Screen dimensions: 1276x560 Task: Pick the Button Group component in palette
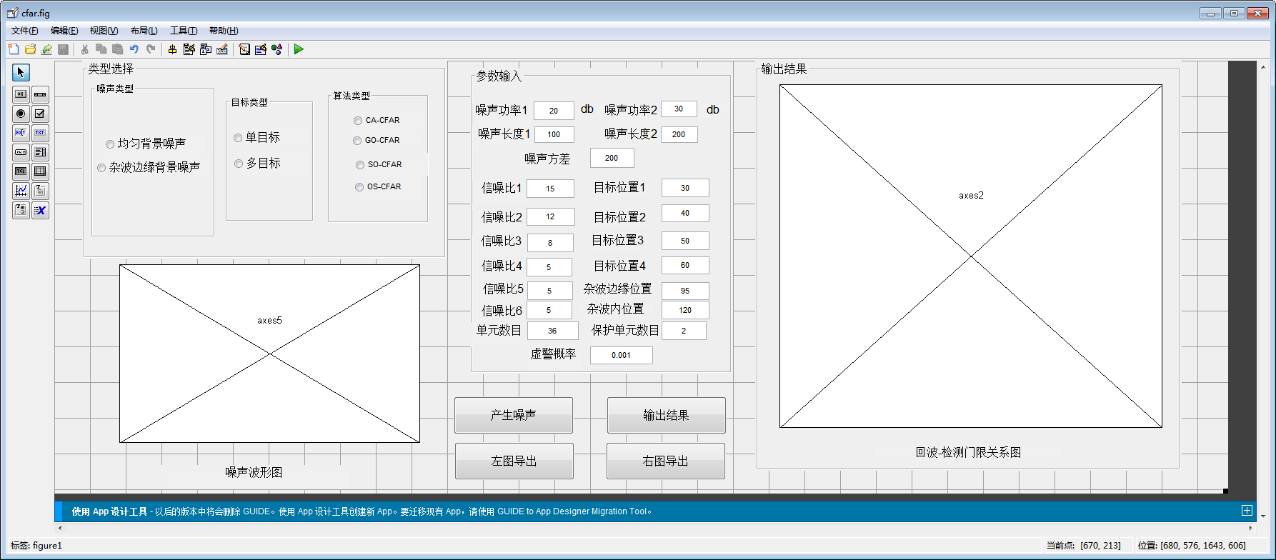(x=21, y=210)
